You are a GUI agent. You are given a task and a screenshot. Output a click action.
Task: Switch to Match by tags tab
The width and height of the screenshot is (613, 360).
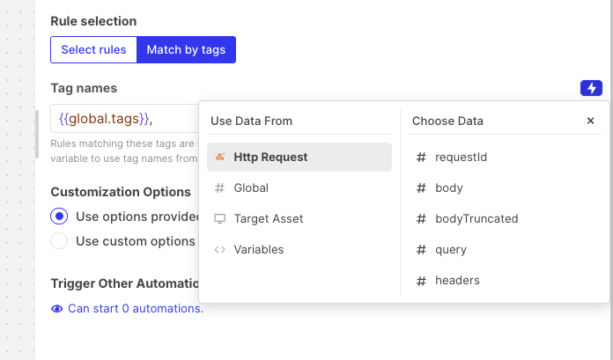pyautogui.click(x=186, y=49)
